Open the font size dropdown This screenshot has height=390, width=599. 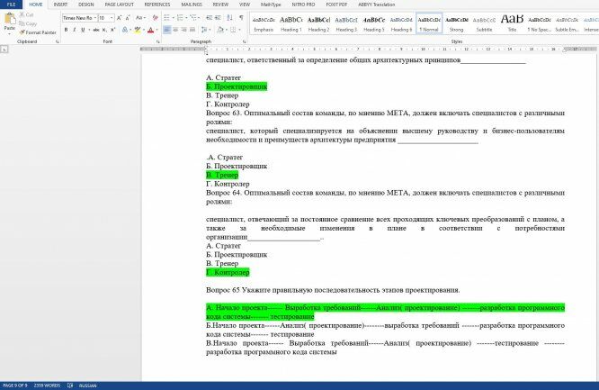pos(112,18)
